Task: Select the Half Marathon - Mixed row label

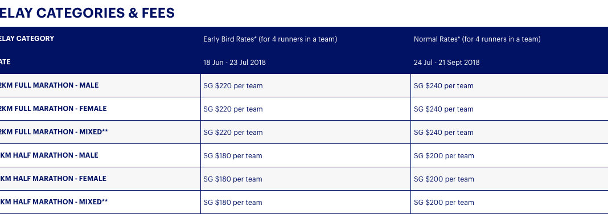Action: click(x=54, y=201)
